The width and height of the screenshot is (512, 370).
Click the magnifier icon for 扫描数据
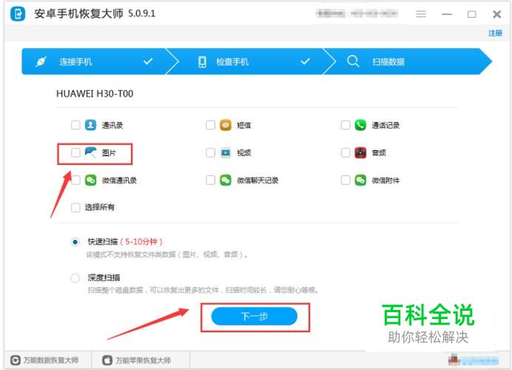click(x=353, y=61)
